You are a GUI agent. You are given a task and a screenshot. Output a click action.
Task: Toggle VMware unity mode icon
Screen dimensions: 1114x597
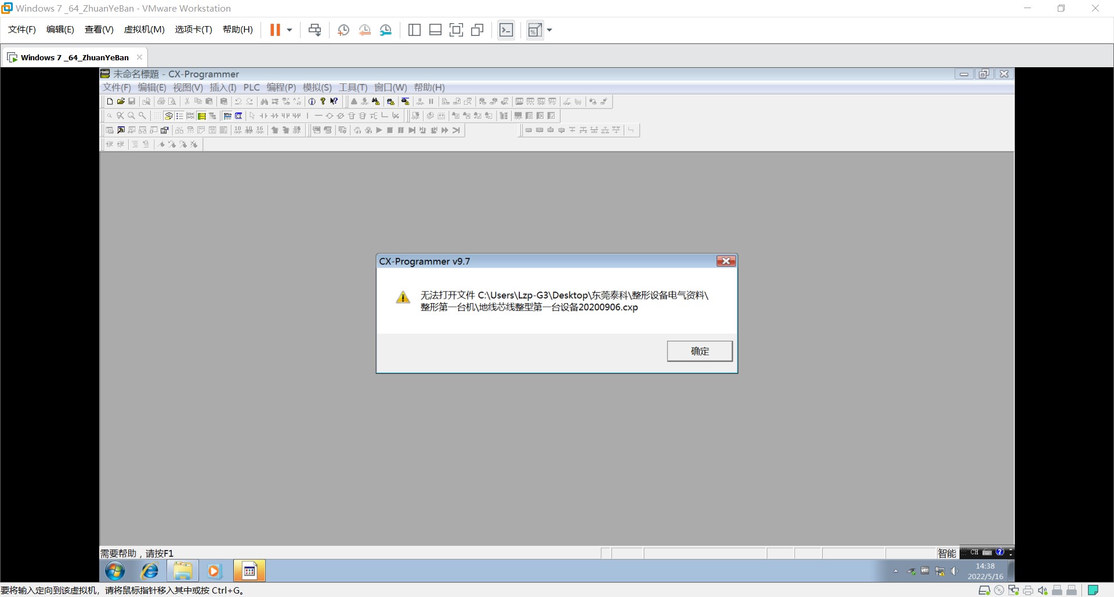pyautogui.click(x=478, y=30)
